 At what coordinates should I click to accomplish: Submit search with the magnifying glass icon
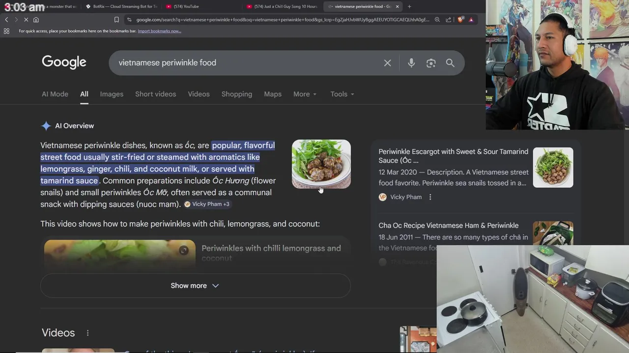pyautogui.click(x=450, y=63)
